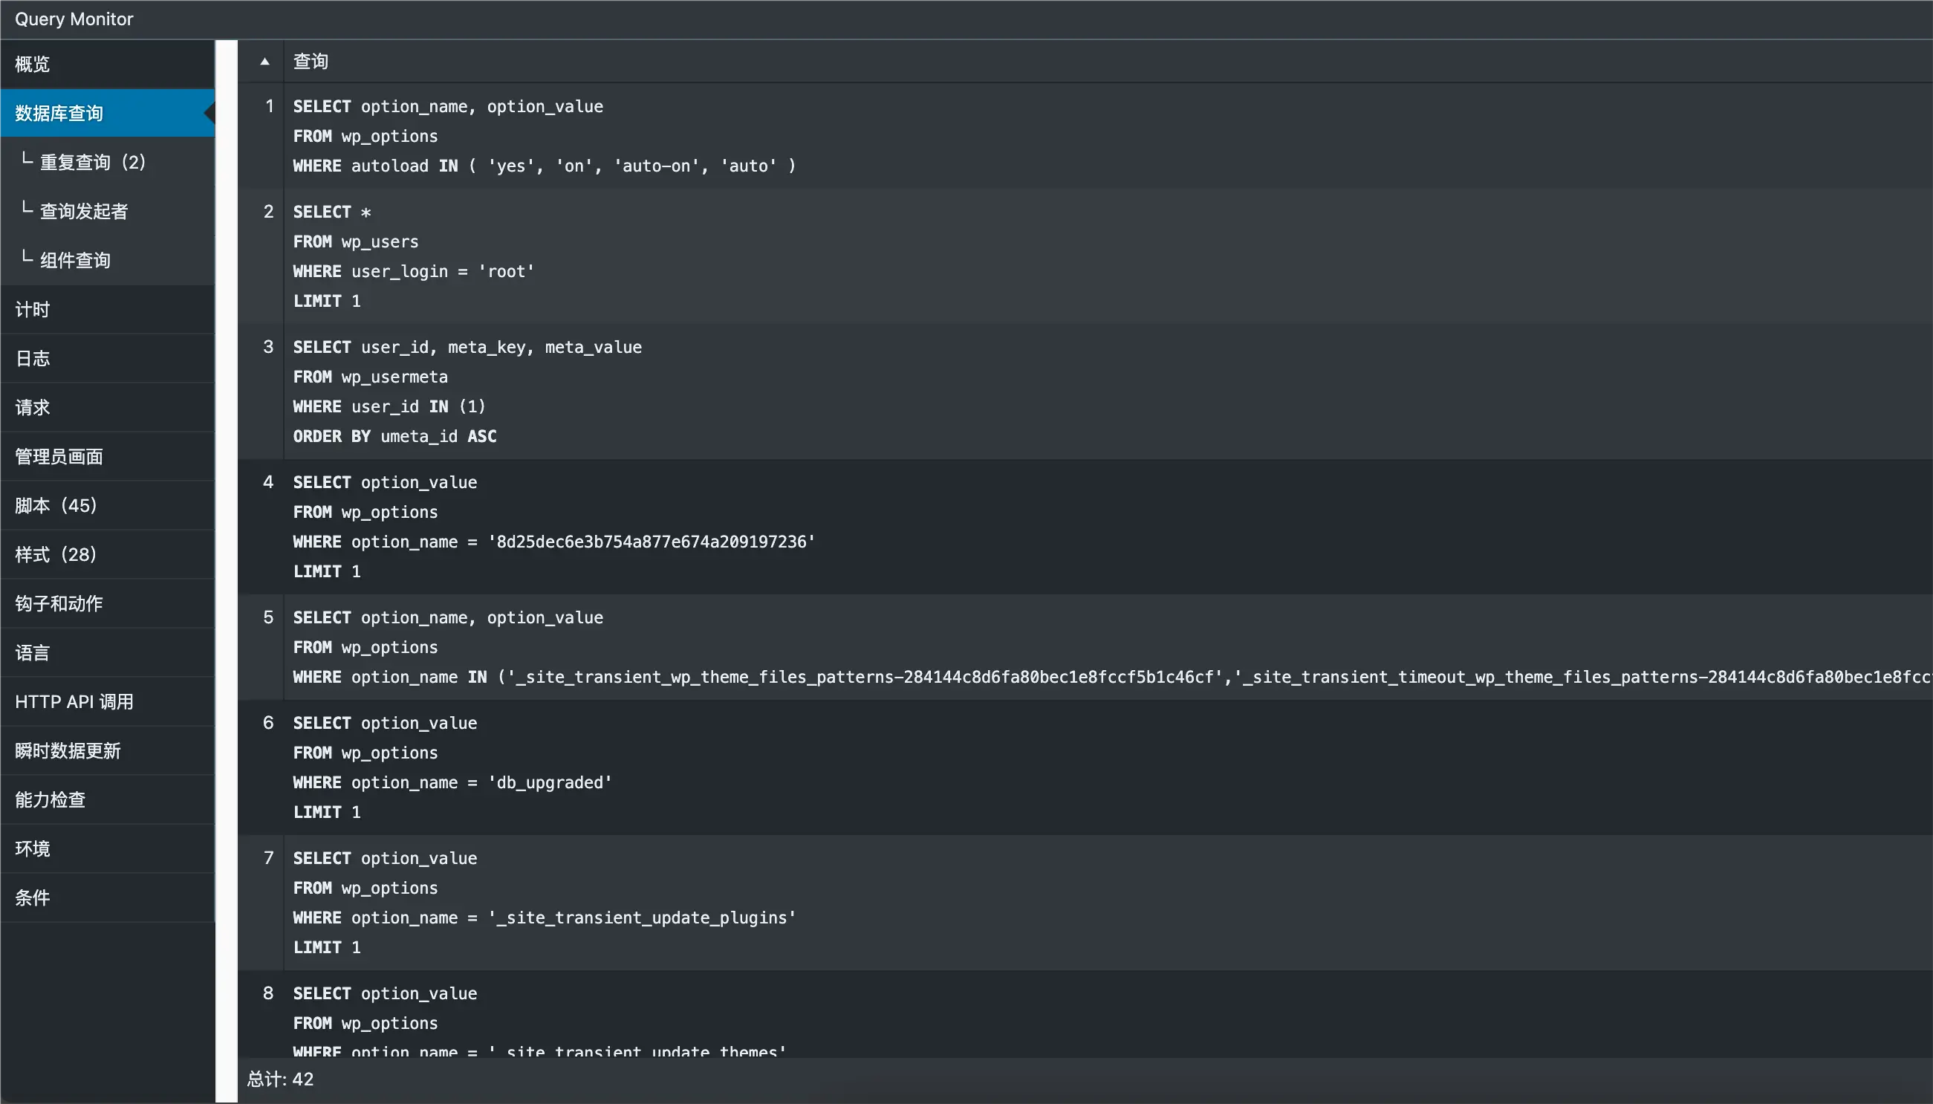Sort queries using the ascending arrow header
The image size is (1933, 1104).
point(264,62)
